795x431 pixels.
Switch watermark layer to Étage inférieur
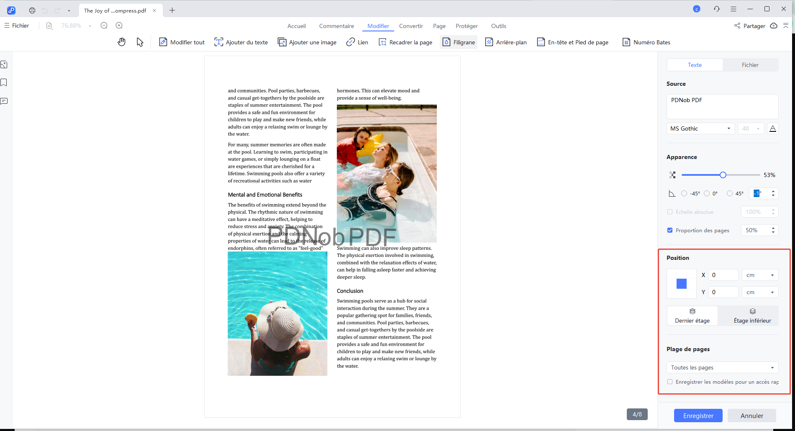[x=752, y=316]
